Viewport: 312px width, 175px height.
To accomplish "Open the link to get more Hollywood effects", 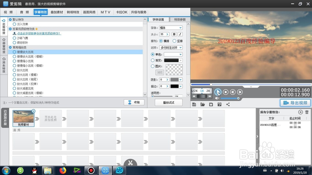I will (x=39, y=33).
